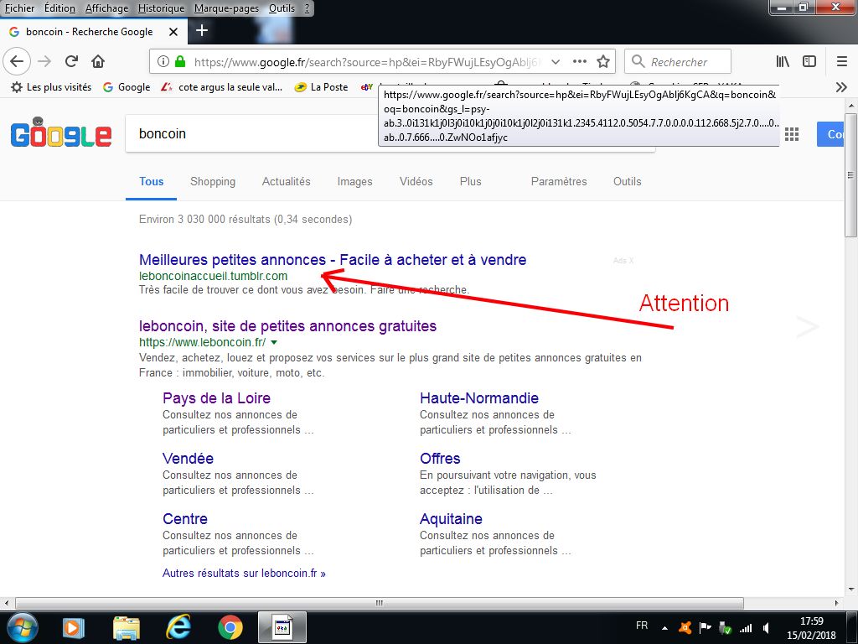
Task: Open the Firefox hamburger menu
Action: coord(842,61)
